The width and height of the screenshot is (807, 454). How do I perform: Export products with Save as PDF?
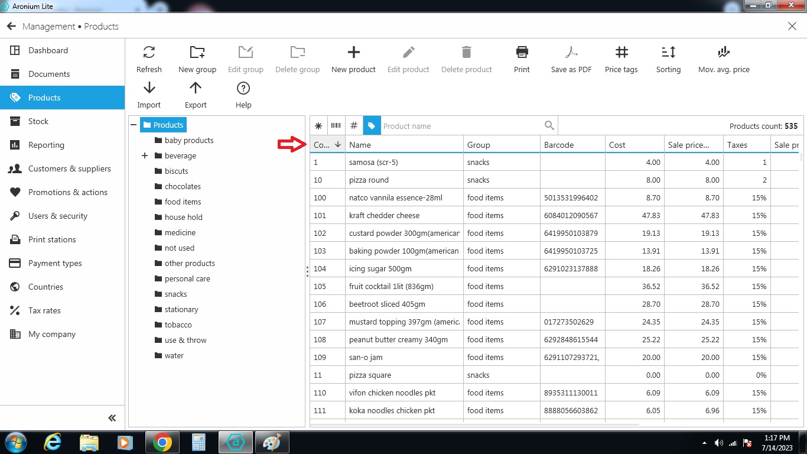(571, 53)
